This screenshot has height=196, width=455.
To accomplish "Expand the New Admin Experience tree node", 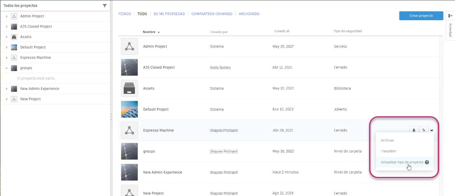I will (7, 89).
